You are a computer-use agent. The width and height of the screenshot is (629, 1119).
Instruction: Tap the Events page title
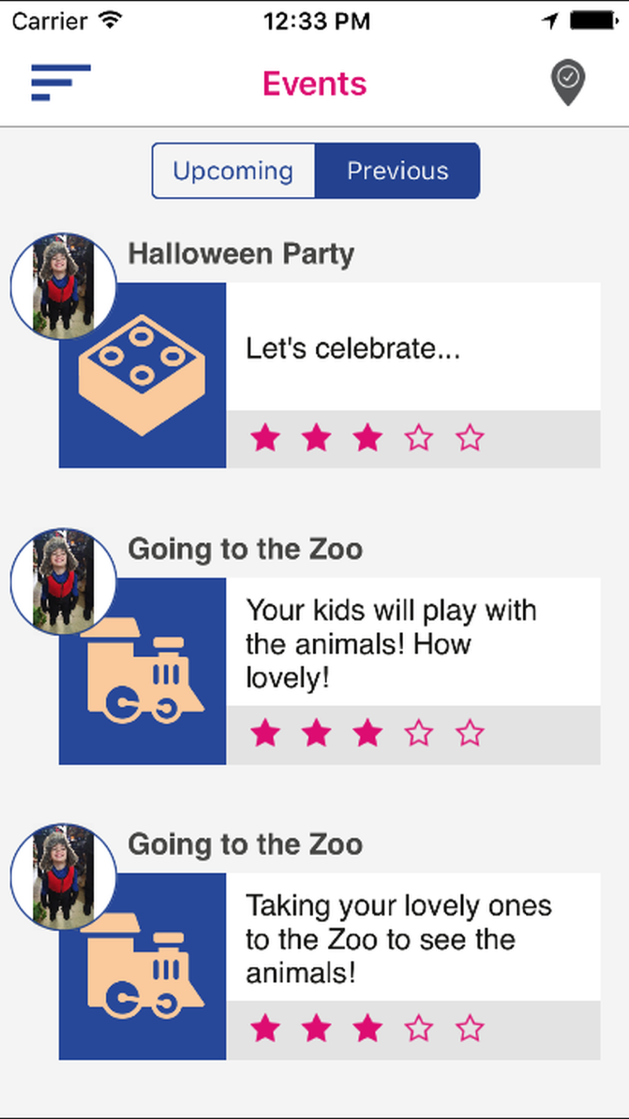click(314, 84)
